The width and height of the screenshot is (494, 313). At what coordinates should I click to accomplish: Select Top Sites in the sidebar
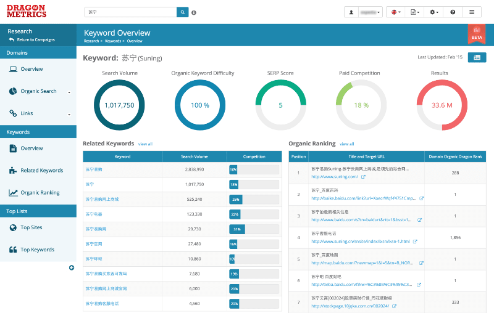pos(31,227)
